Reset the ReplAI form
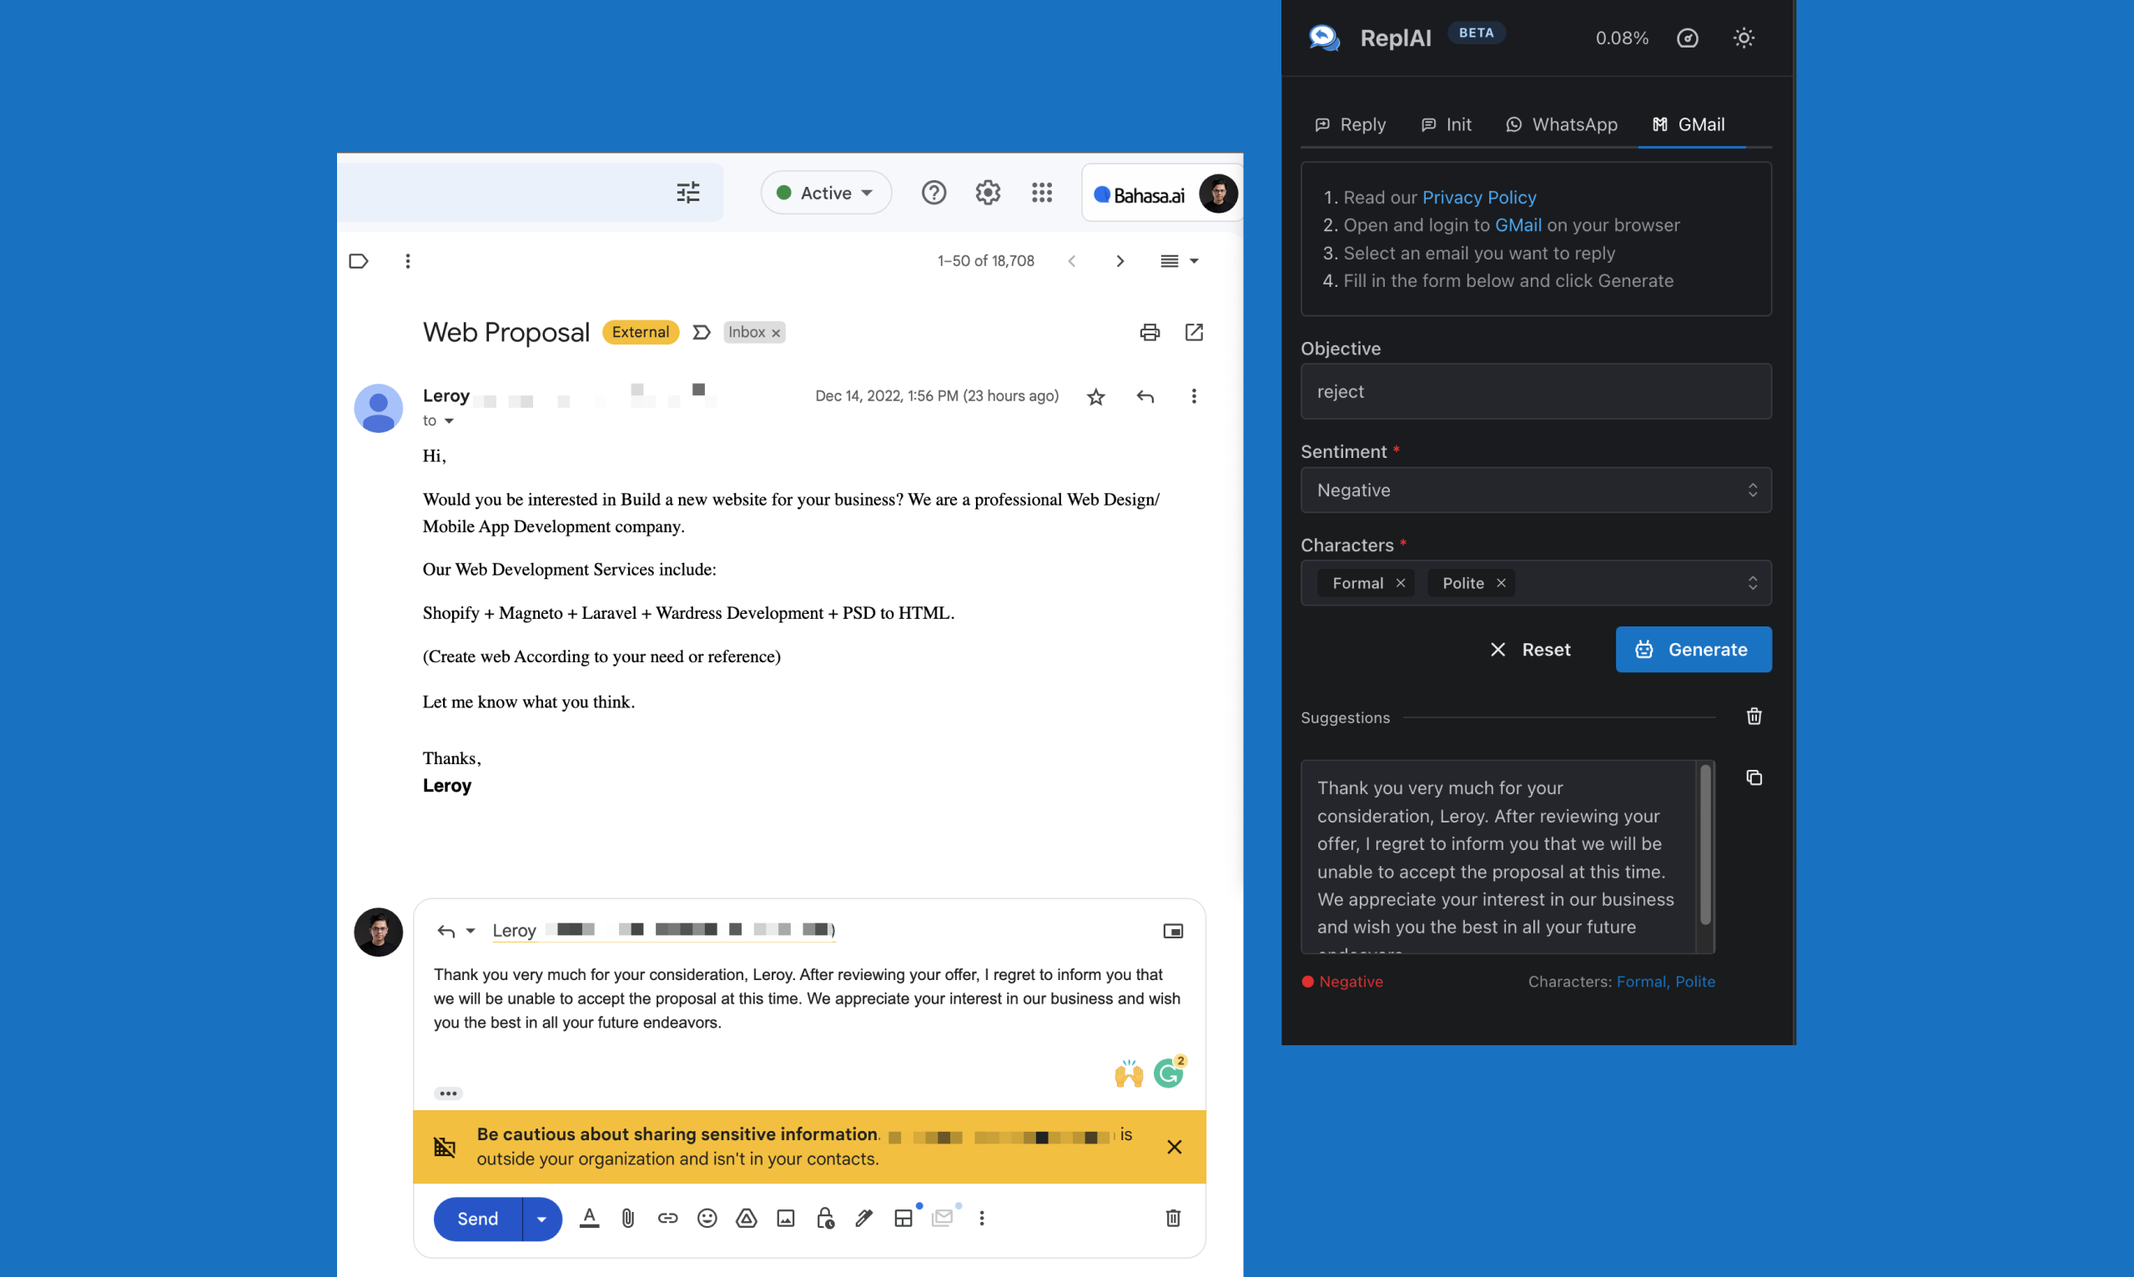This screenshot has width=2134, height=1277. 1530,650
